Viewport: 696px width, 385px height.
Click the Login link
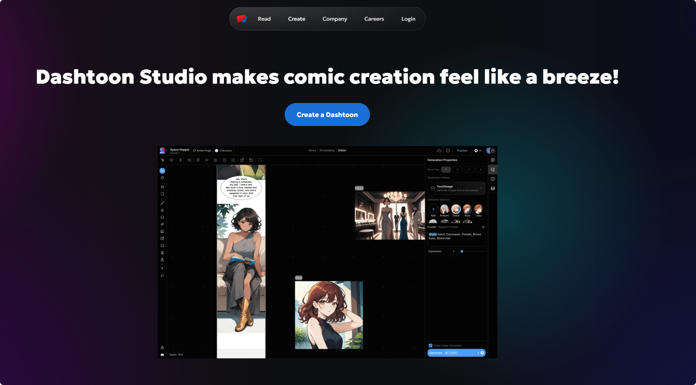[x=408, y=19]
